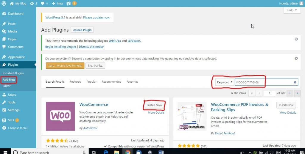Open the Orbit Fox plugin link
305x154 pixels.
click(x=115, y=41)
